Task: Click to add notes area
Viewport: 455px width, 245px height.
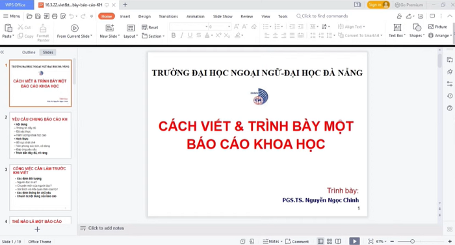Action: [x=106, y=228]
